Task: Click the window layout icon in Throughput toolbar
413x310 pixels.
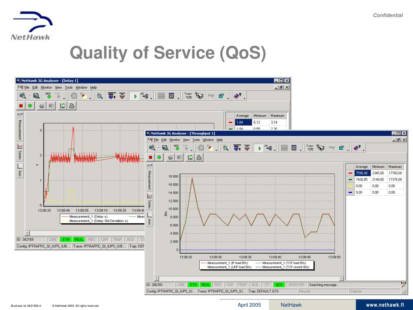Action: click(x=294, y=148)
